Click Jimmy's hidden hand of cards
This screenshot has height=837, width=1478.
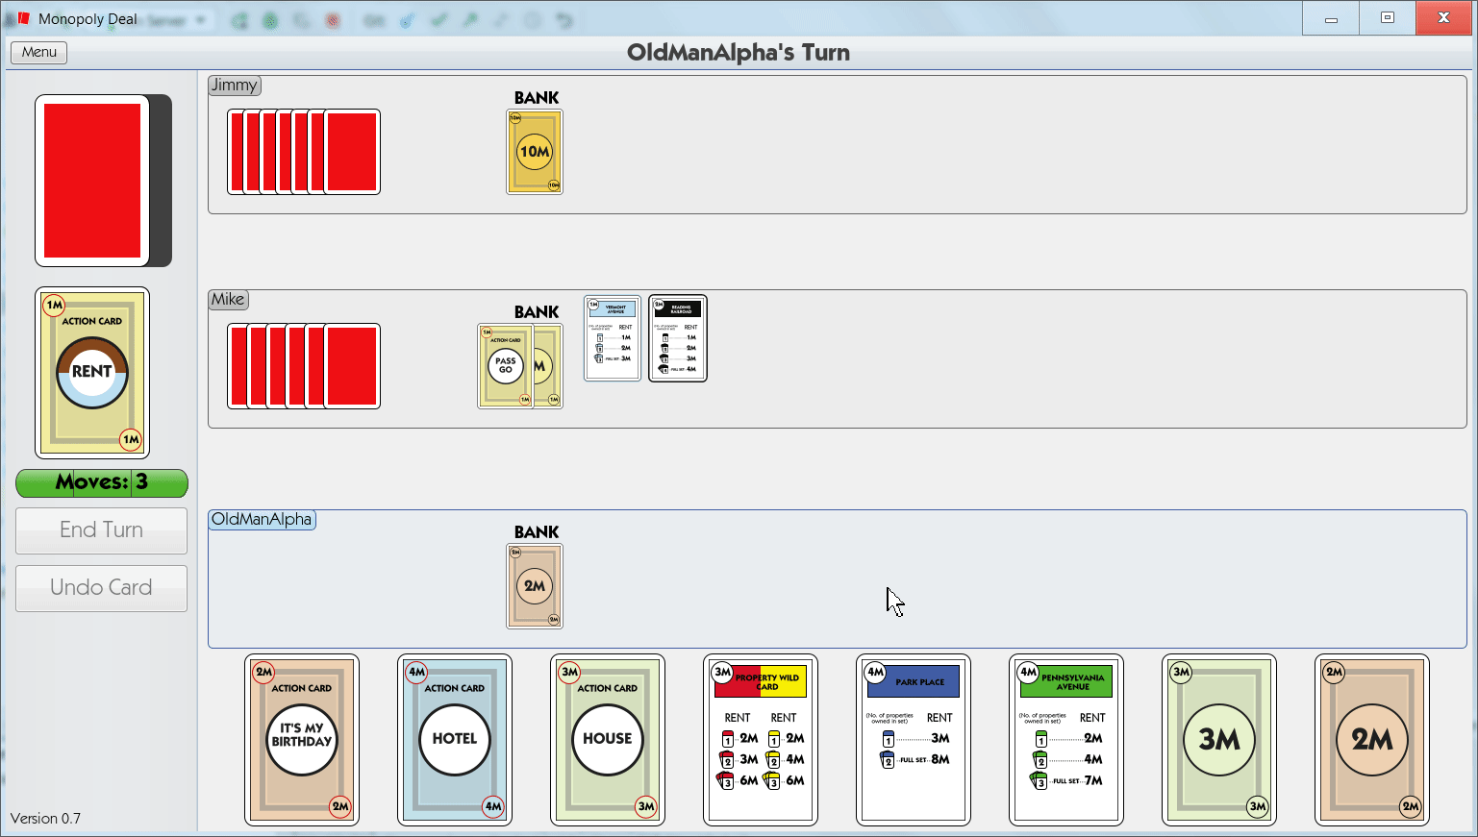[304, 152]
